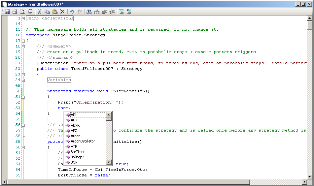314x186 pixels.
Task: Click 'TrendFollower007' class name on line 22
Action: point(92,69)
